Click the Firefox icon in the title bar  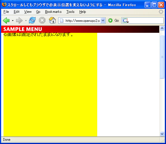click(4, 5)
